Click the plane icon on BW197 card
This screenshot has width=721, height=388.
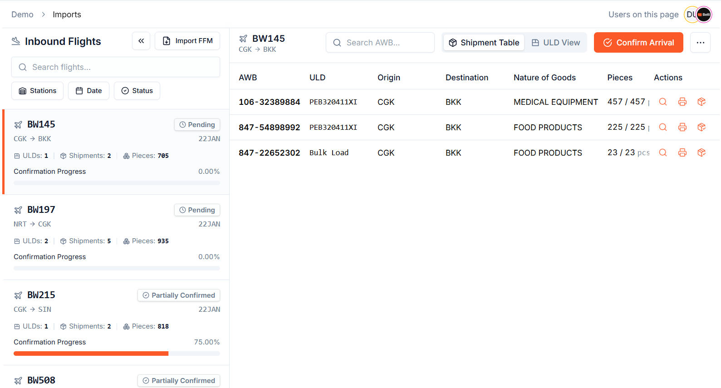[18, 210]
